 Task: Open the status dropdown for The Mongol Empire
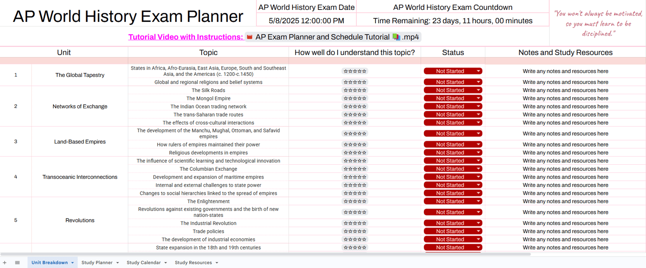point(453,99)
